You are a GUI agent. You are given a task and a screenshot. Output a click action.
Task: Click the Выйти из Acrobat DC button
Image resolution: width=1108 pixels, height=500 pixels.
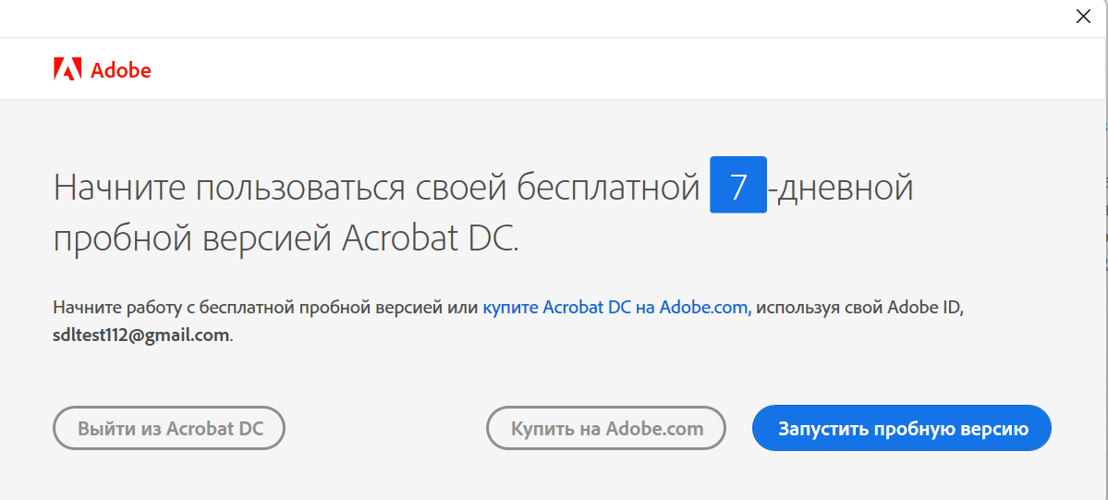pyautogui.click(x=170, y=429)
